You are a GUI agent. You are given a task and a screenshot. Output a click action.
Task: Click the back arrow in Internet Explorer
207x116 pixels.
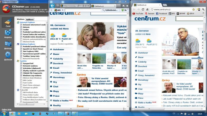tap(52, 6)
